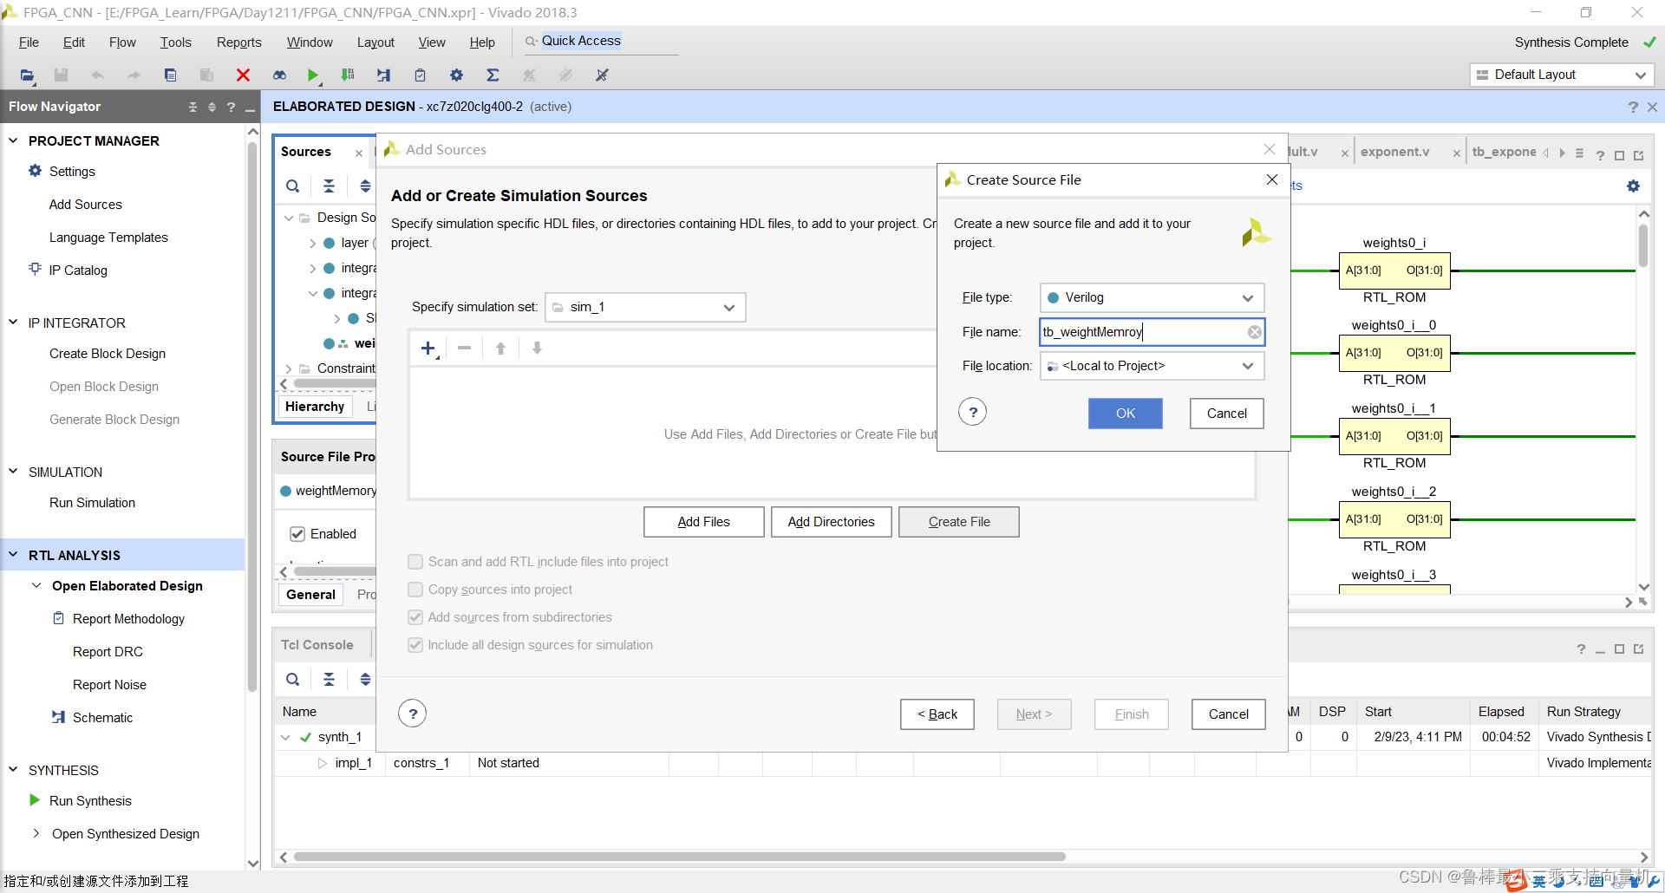This screenshot has width=1665, height=893.
Task: Toggle Include all design sources for simulation
Action: click(x=415, y=645)
